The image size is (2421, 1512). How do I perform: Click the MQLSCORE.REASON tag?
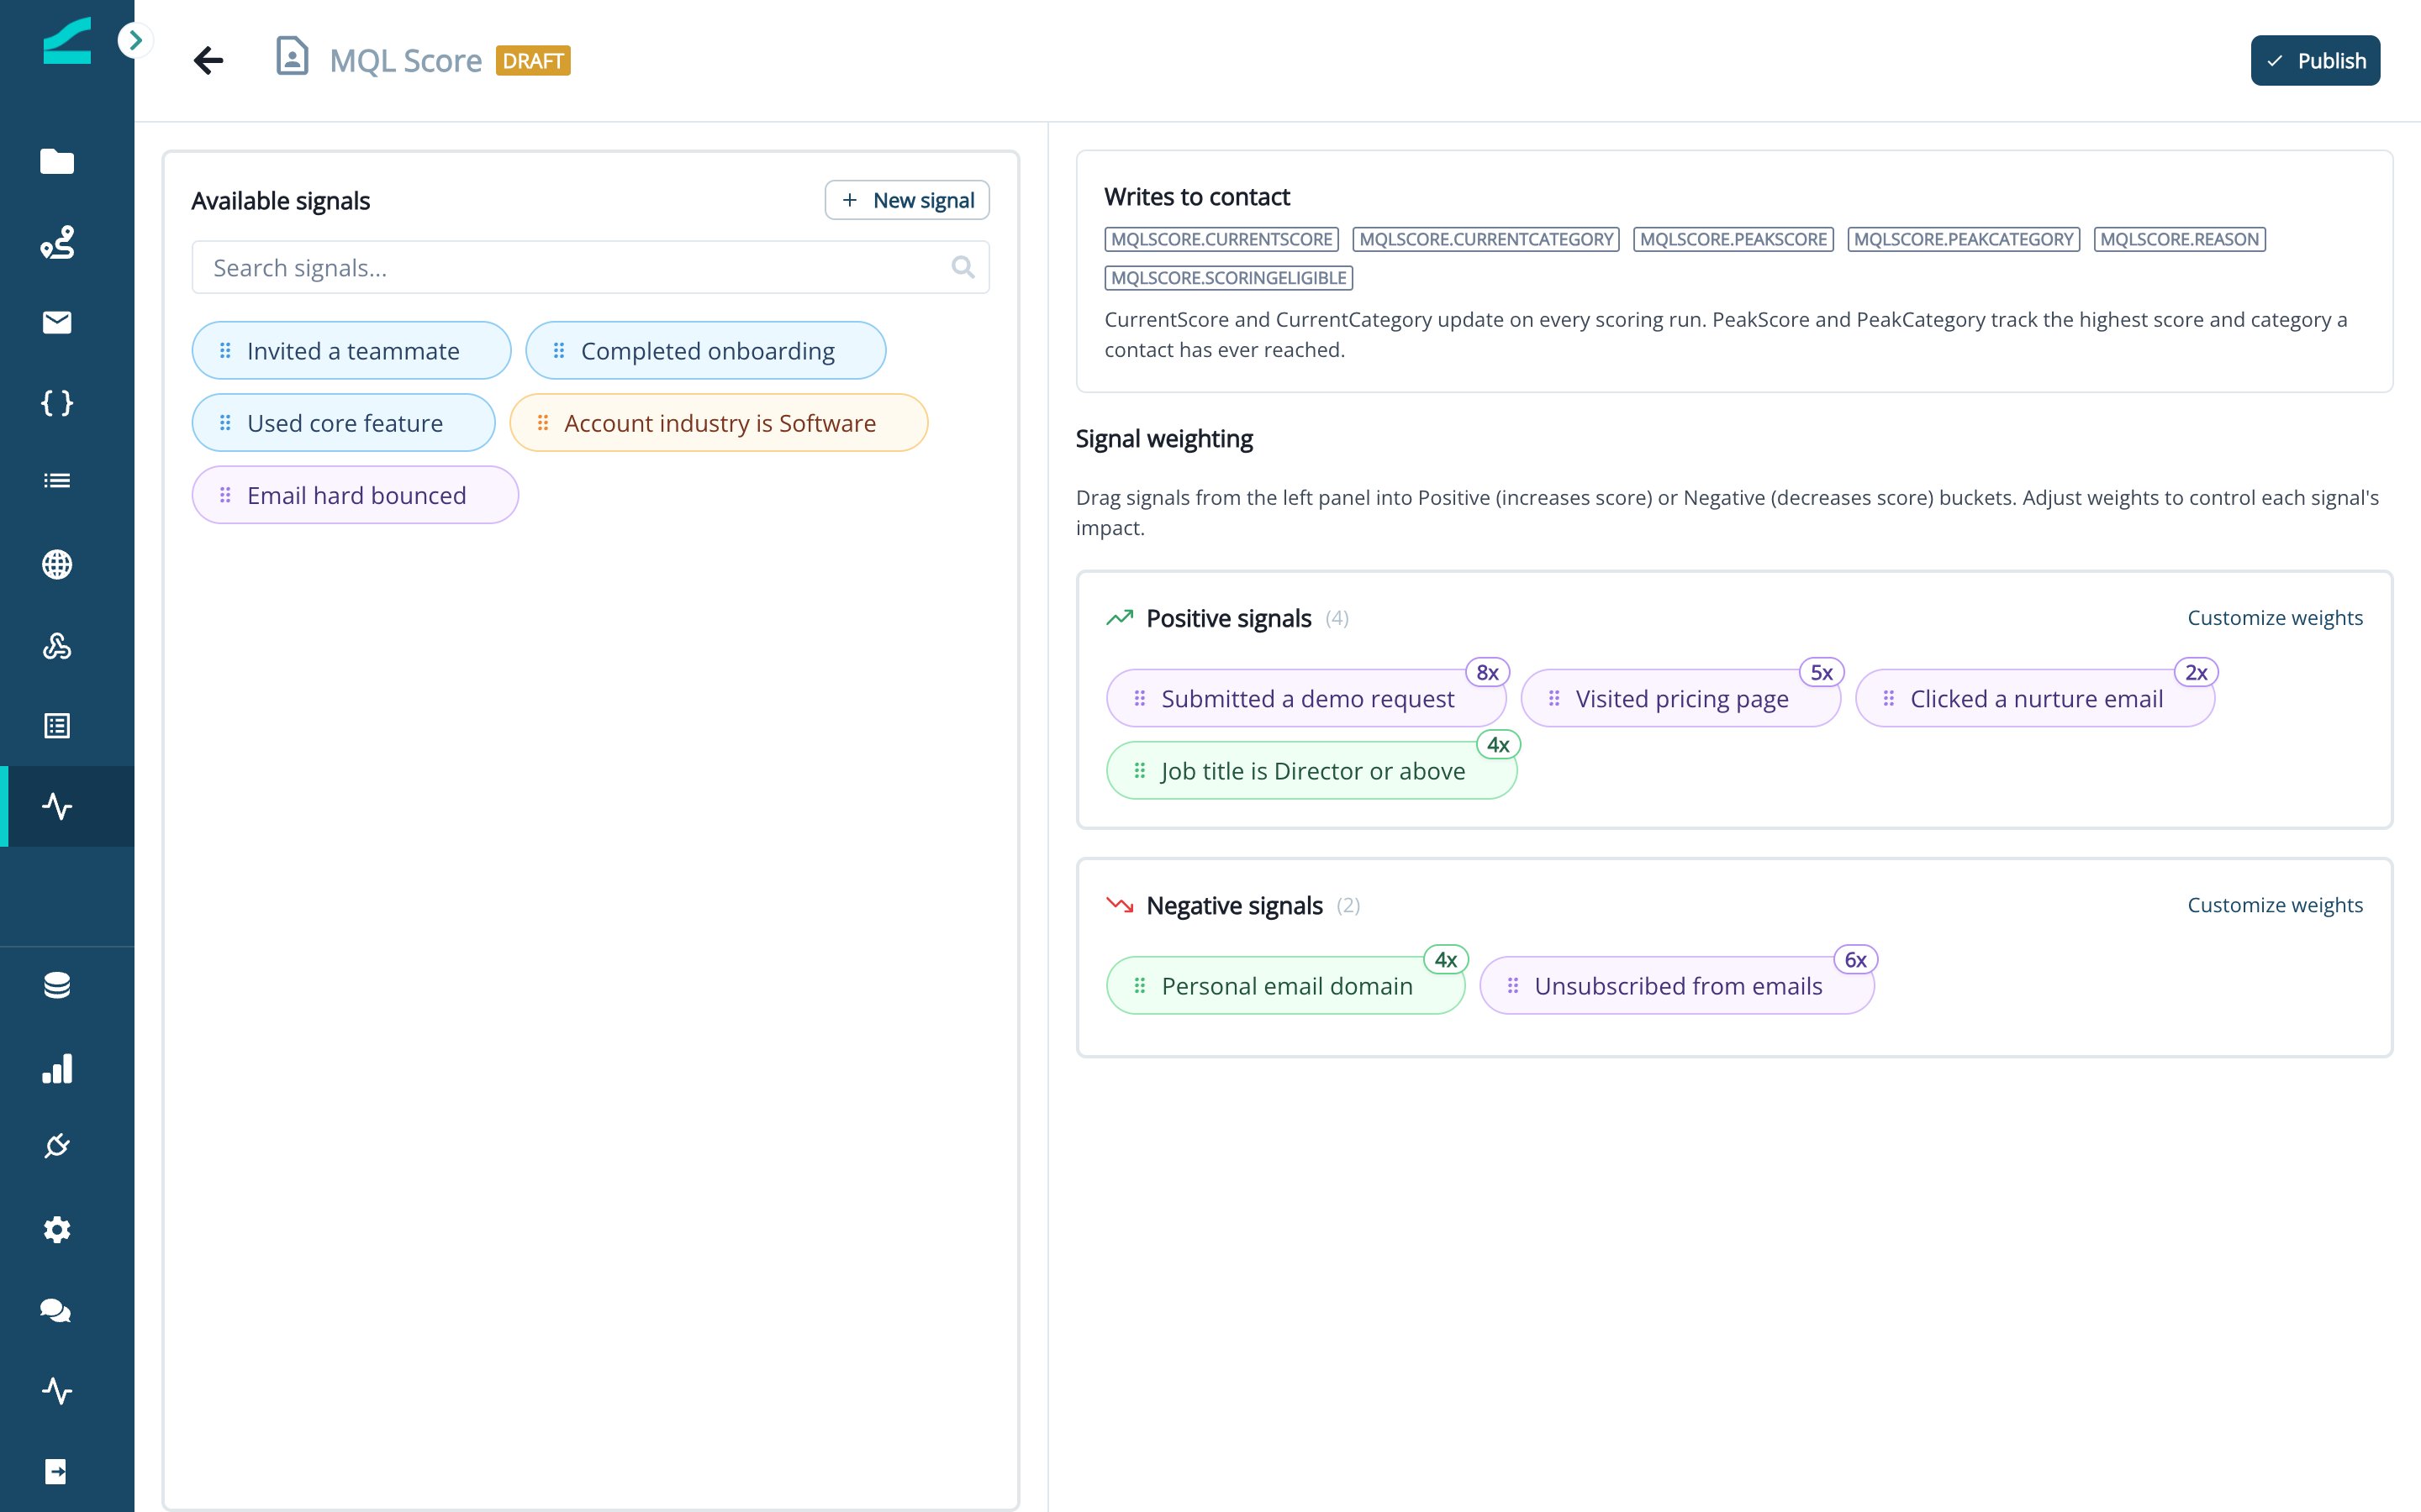tap(2179, 239)
